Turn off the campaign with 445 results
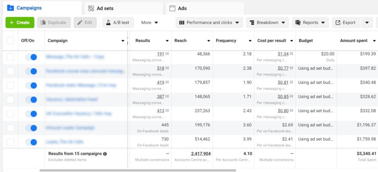 click(31, 128)
